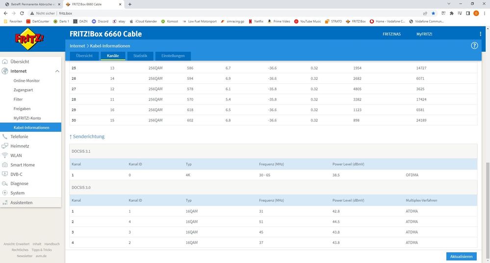The height and width of the screenshot is (263, 490).
Task: Open the help question mark icon
Action: [474, 46]
